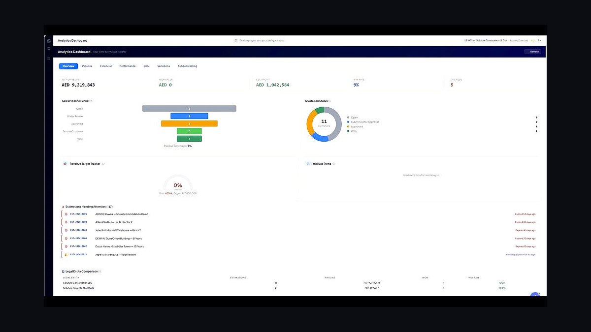Open the sidebar menu grid icon
This screenshot has height=332, width=591.
pos(49,59)
